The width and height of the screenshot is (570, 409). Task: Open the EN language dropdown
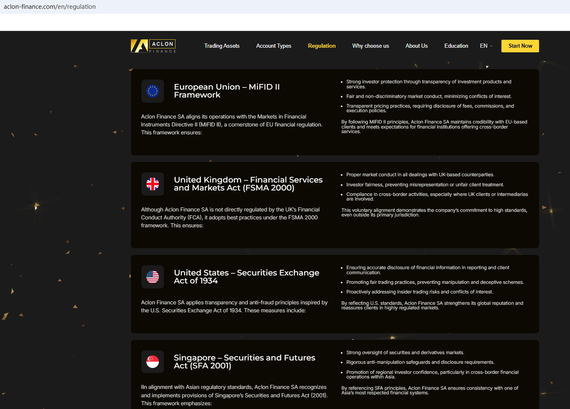483,46
